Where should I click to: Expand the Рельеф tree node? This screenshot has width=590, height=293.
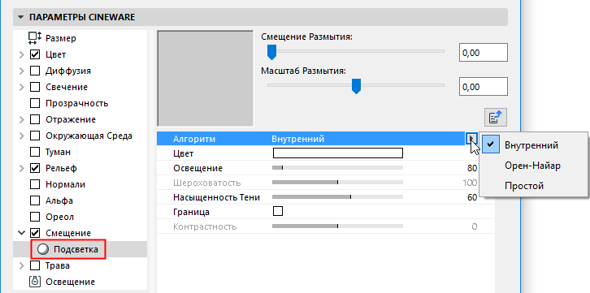(21, 168)
